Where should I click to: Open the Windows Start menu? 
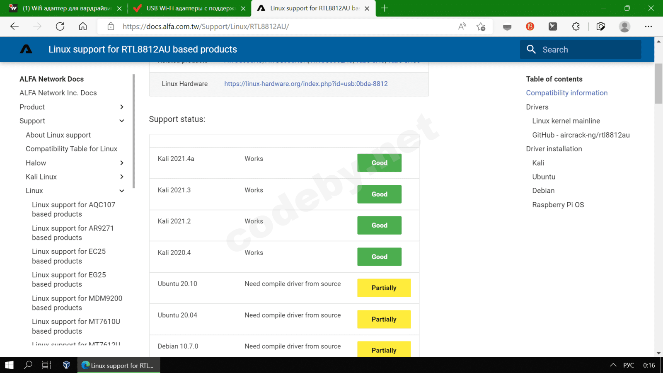9,365
